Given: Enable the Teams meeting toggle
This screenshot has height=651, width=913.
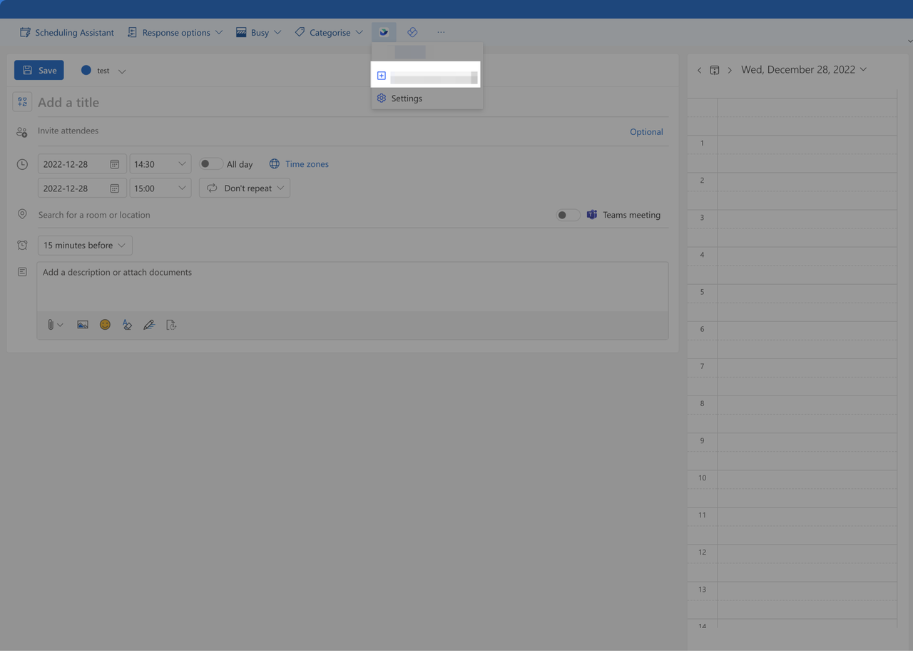Looking at the screenshot, I should (x=568, y=215).
